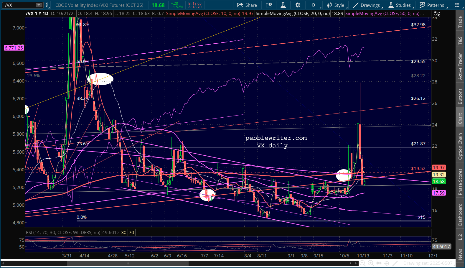
Task: Zoom in using the plus magnifier
Action: 371,263
